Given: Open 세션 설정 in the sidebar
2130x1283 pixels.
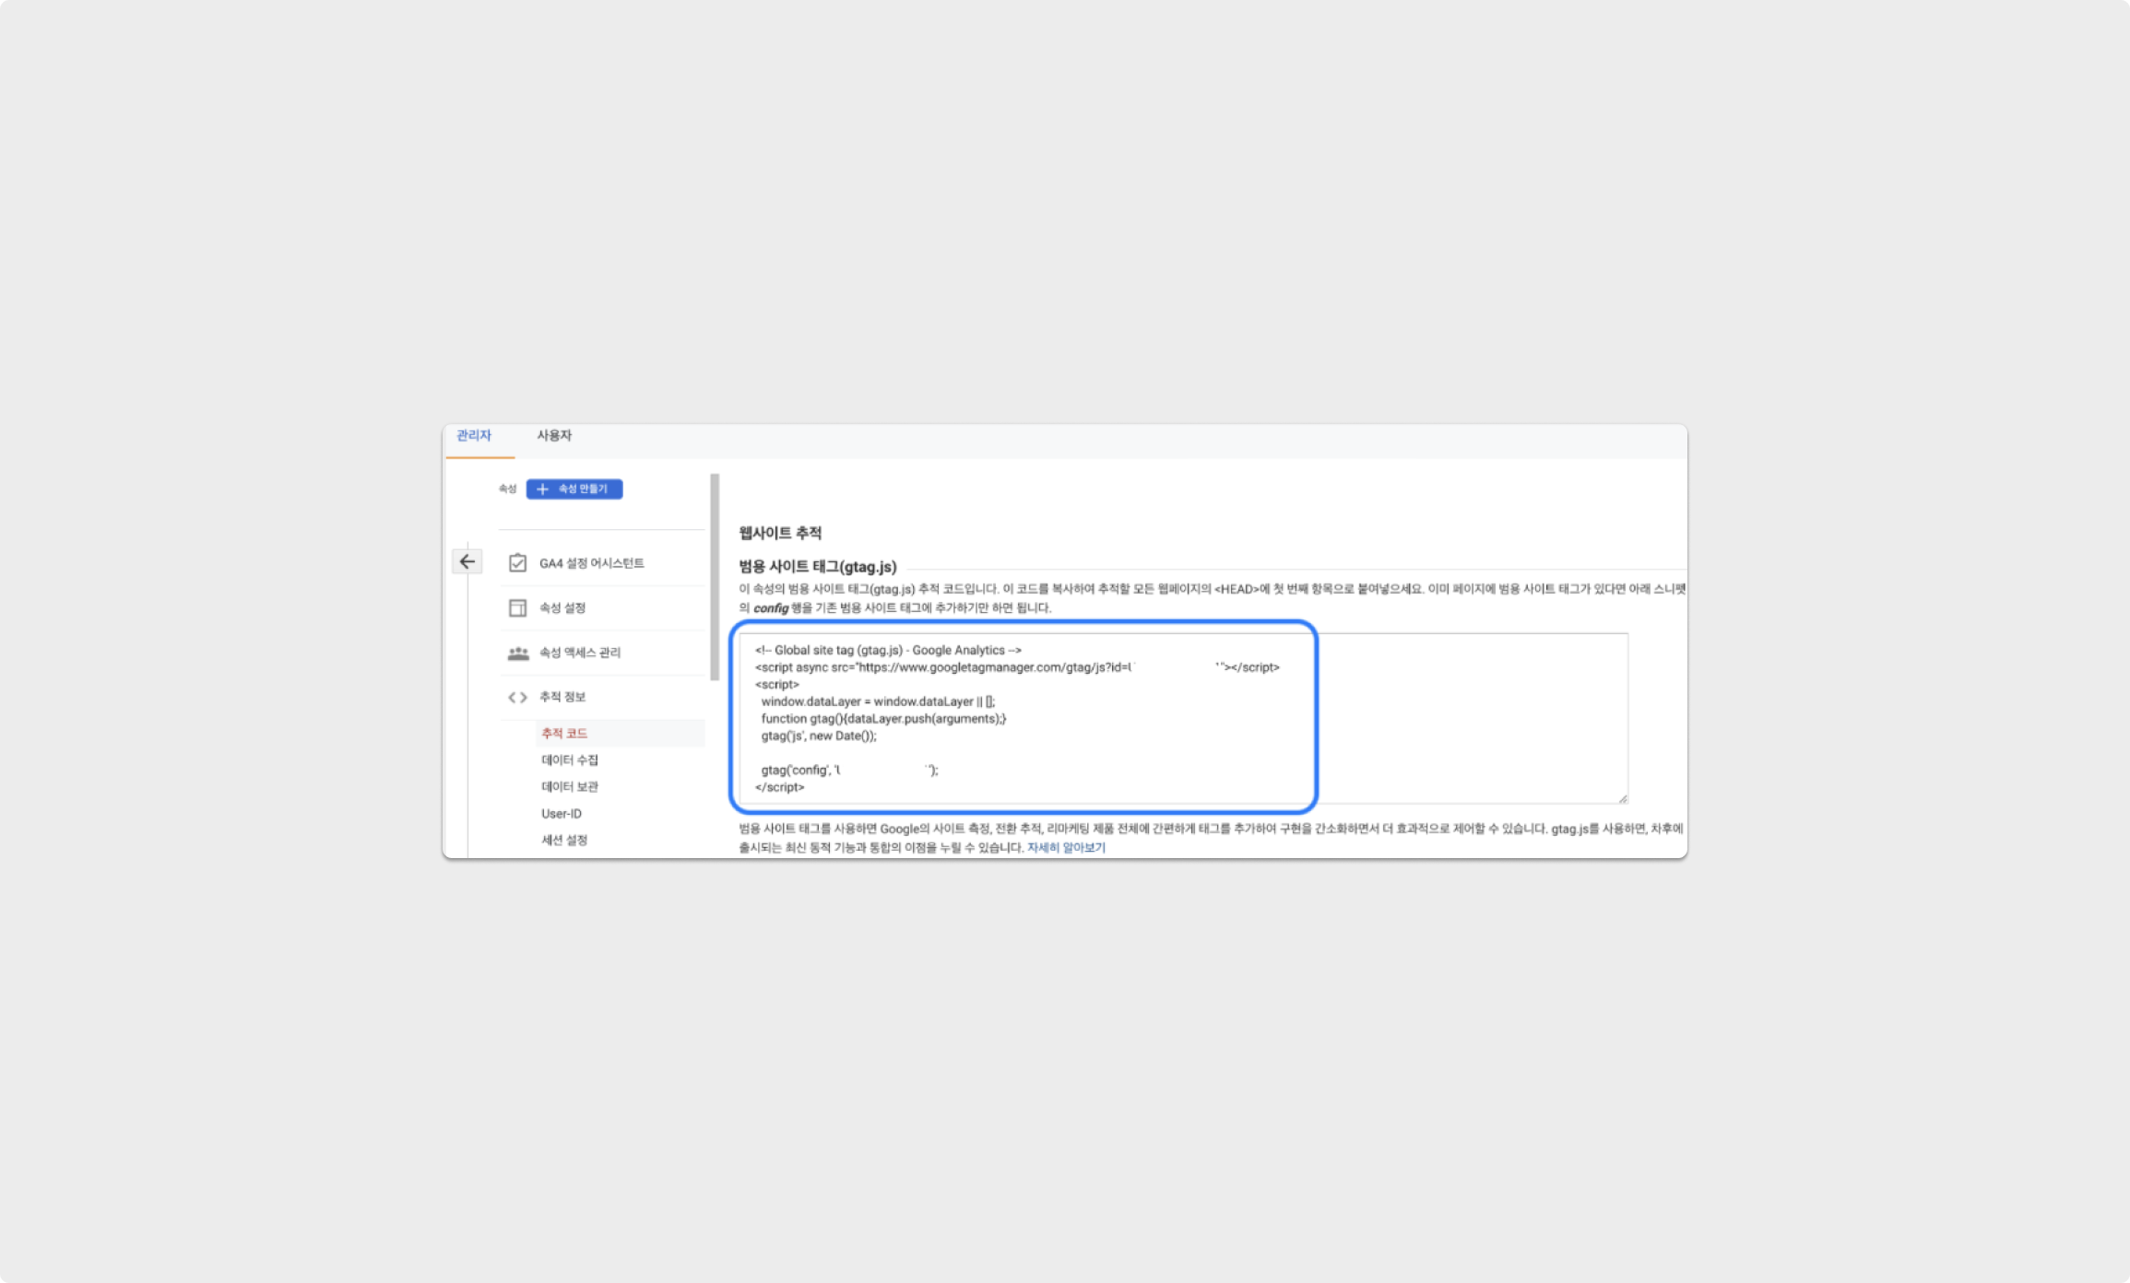Looking at the screenshot, I should 564,841.
